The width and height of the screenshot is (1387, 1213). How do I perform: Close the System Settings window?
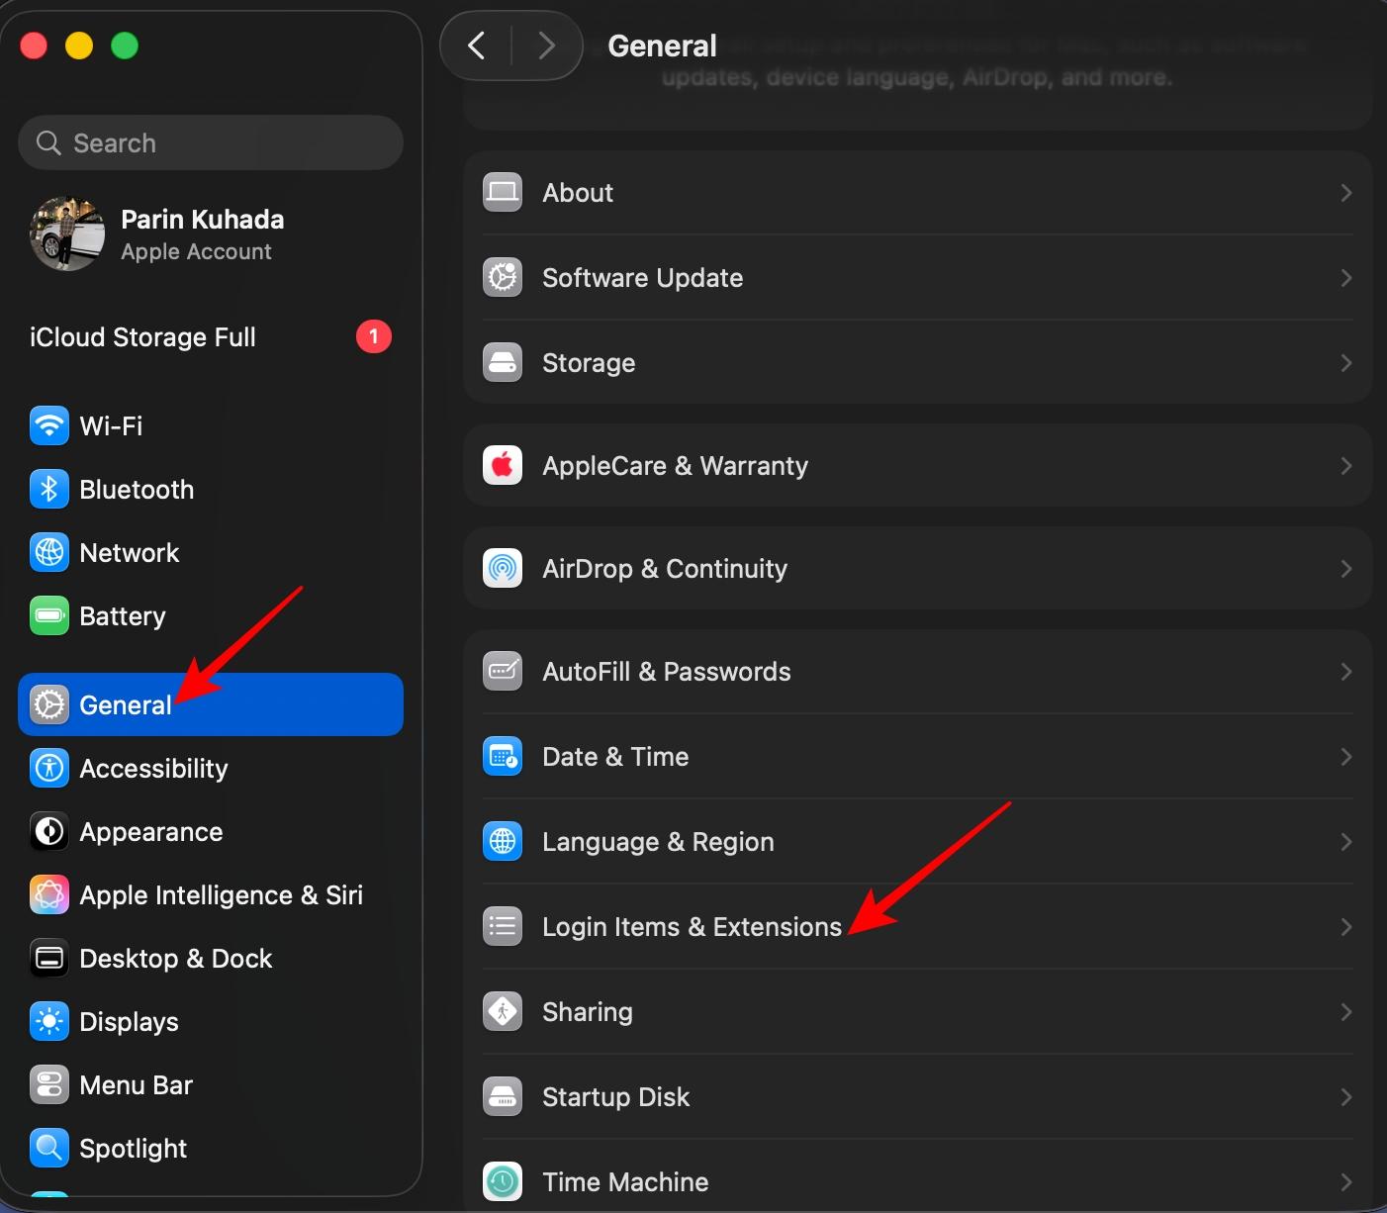(34, 46)
